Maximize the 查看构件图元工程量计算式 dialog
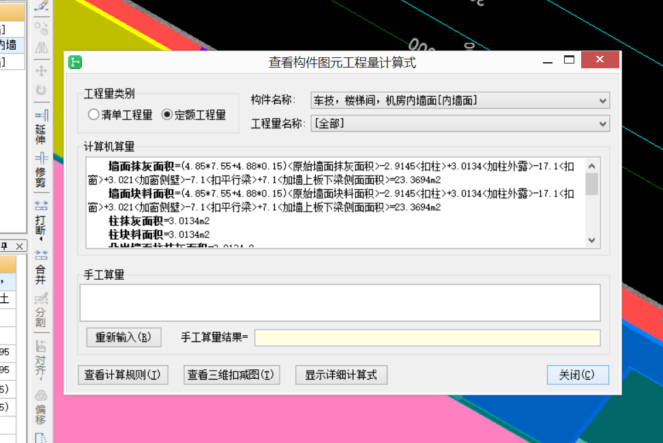Viewport: 663px width, 443px height. tap(569, 59)
